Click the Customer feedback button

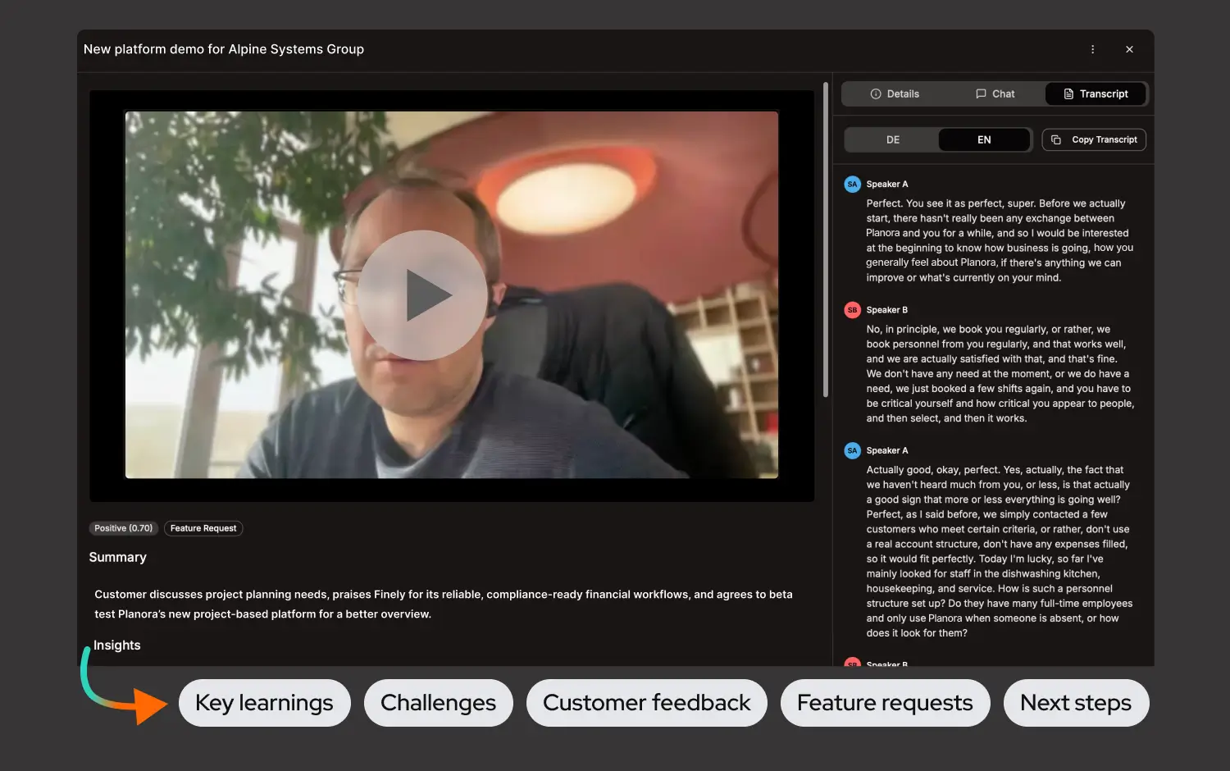point(646,703)
